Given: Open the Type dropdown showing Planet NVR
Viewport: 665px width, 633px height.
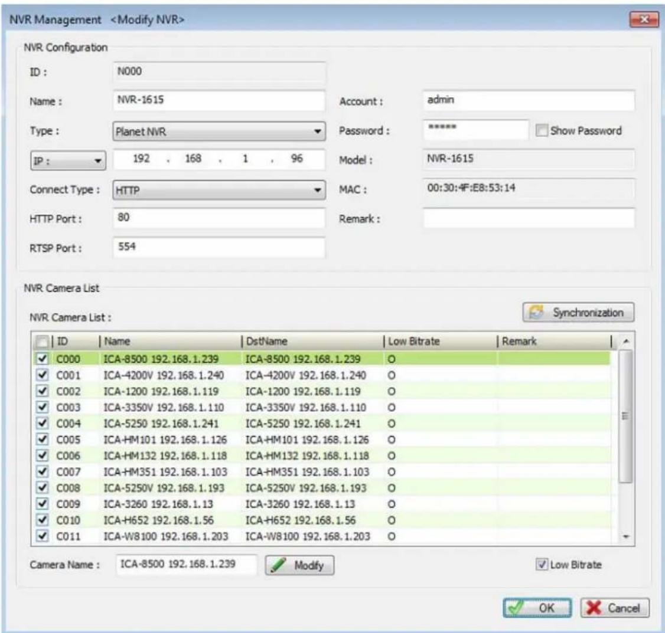Looking at the screenshot, I should (x=219, y=132).
